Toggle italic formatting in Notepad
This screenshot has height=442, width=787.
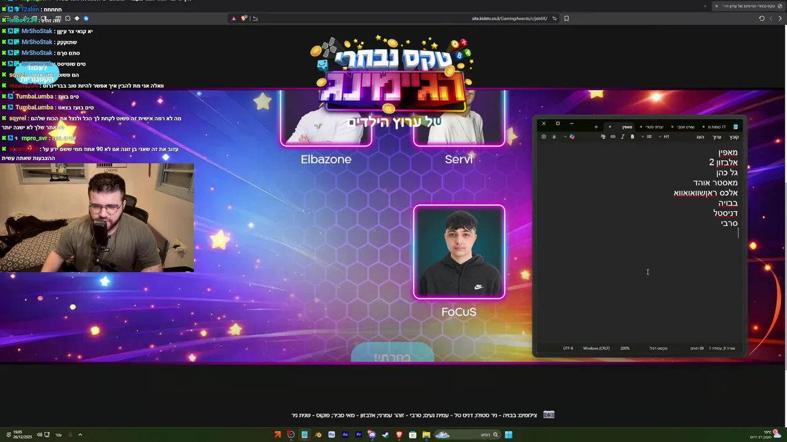(x=623, y=136)
